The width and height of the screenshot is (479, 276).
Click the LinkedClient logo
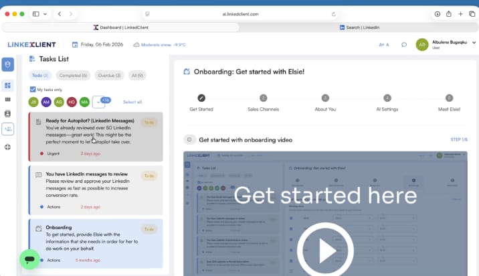[31, 45]
